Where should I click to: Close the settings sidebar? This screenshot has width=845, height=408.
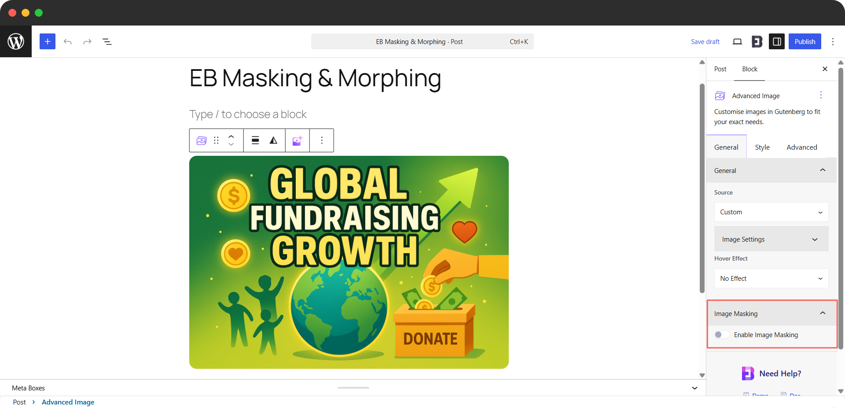tap(825, 69)
